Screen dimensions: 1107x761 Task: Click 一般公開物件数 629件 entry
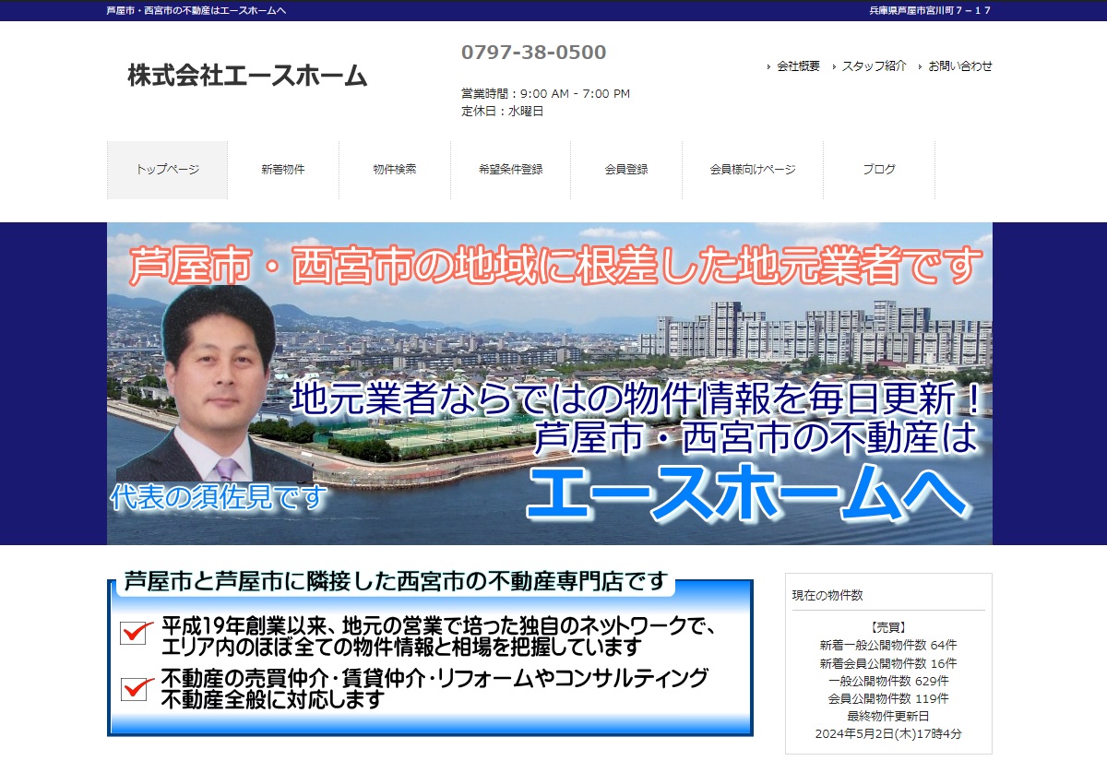tap(888, 681)
